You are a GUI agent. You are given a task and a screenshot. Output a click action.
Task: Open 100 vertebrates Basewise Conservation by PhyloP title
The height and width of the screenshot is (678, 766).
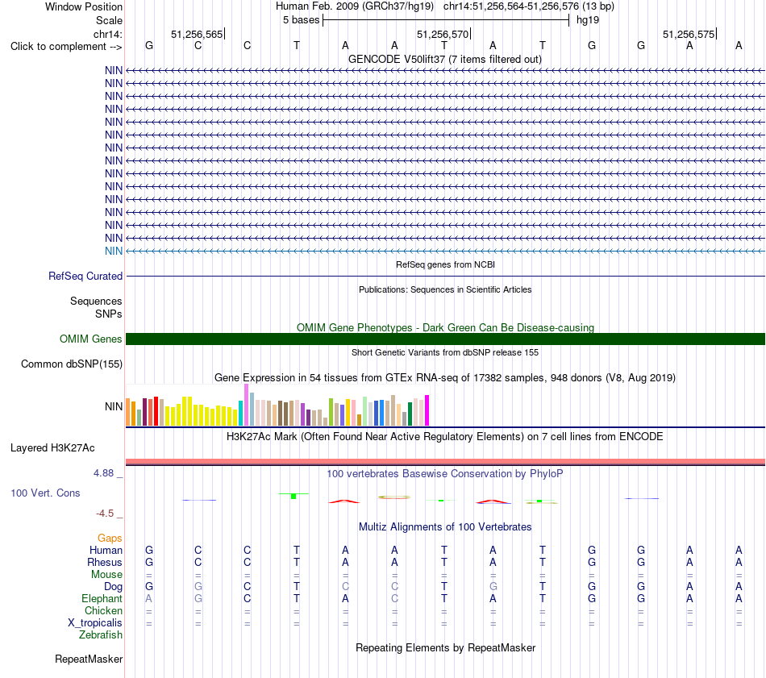coord(444,474)
